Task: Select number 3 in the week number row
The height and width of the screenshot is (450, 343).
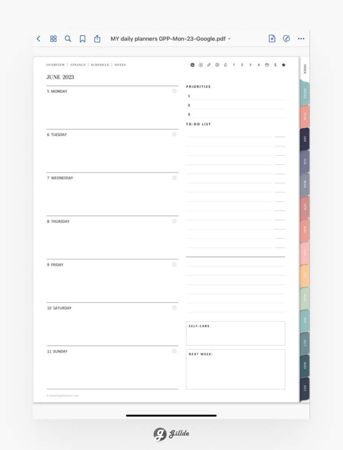Action: coord(250,65)
